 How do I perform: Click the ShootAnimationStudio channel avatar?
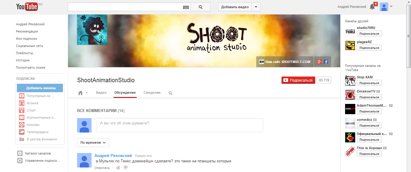tap(92, 30)
